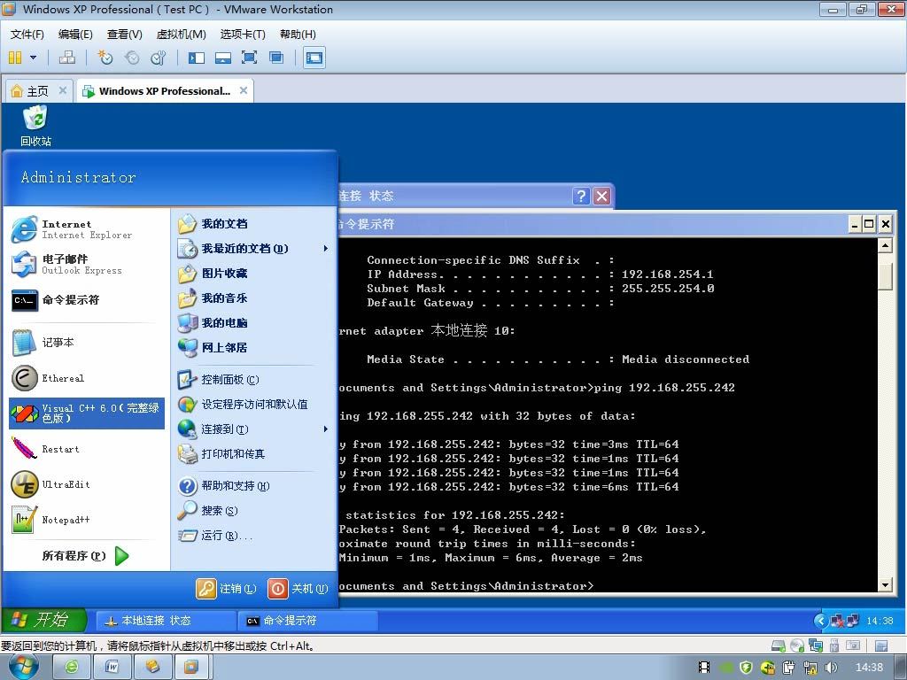This screenshot has width=907, height=680.
Task: Launch Internet Explorer from start menu
Action: pyautogui.click(x=87, y=229)
